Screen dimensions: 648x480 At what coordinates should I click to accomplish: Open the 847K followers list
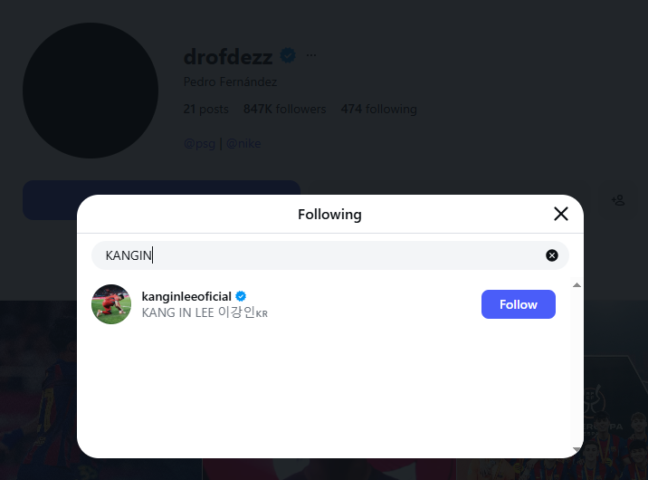[284, 109]
